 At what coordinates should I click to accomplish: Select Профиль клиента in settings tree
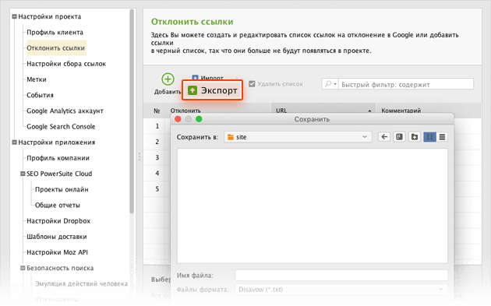tap(55, 32)
